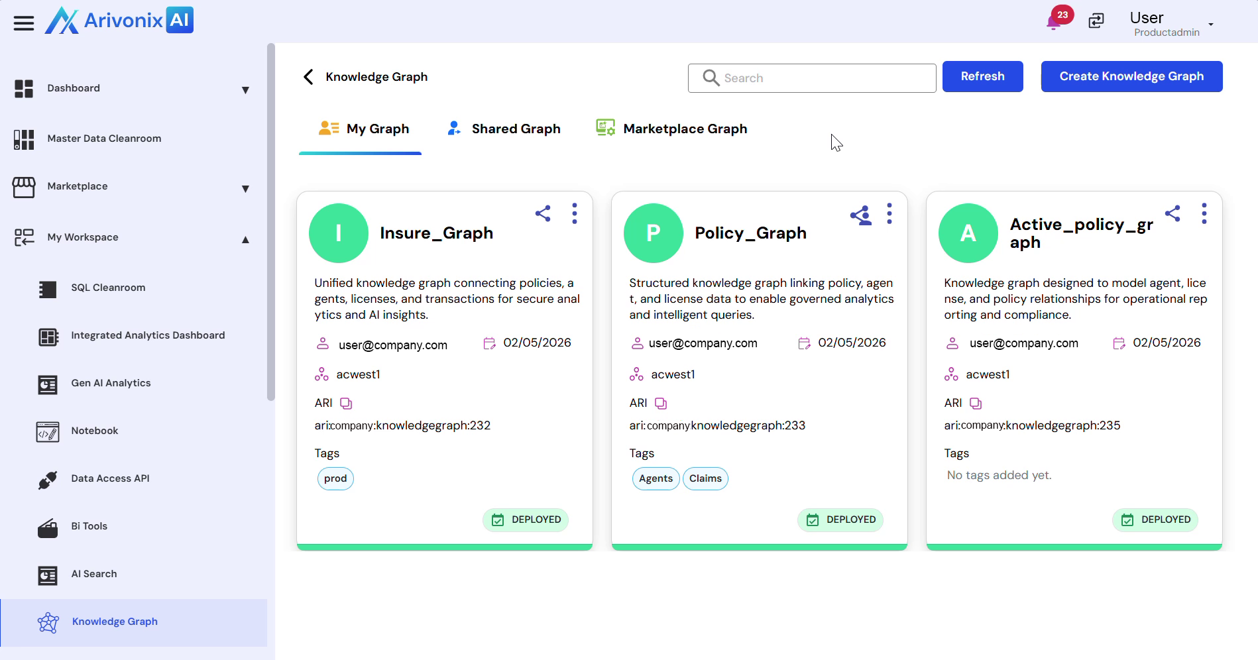Open Active_policy_graph three-dot menu
The image size is (1258, 660).
(1204, 213)
